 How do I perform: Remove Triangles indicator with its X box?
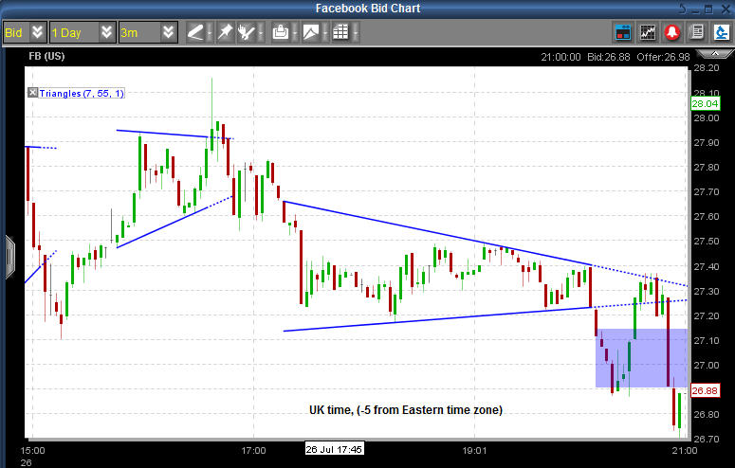click(x=32, y=93)
